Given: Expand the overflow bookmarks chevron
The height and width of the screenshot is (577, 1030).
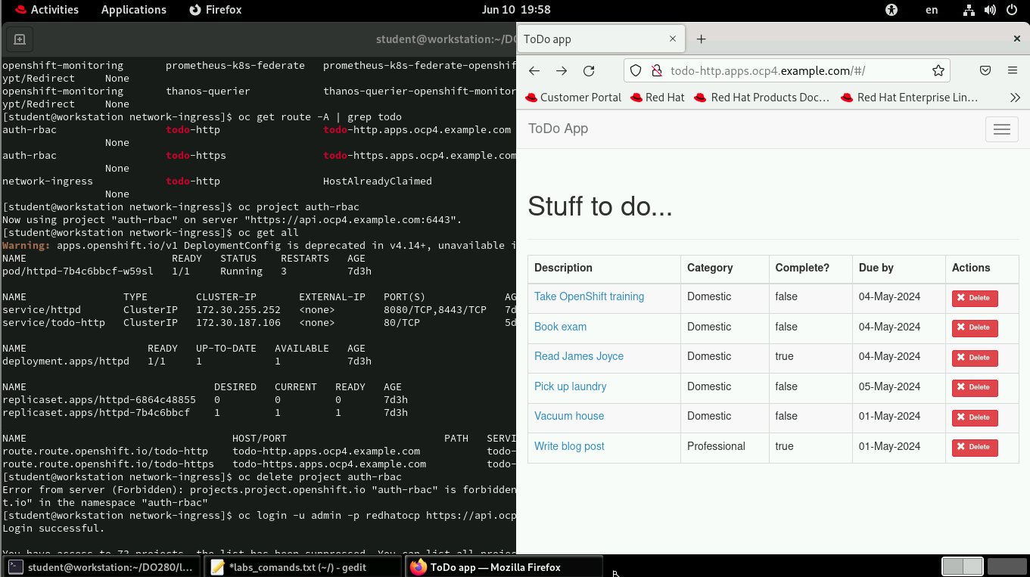Looking at the screenshot, I should (1016, 97).
